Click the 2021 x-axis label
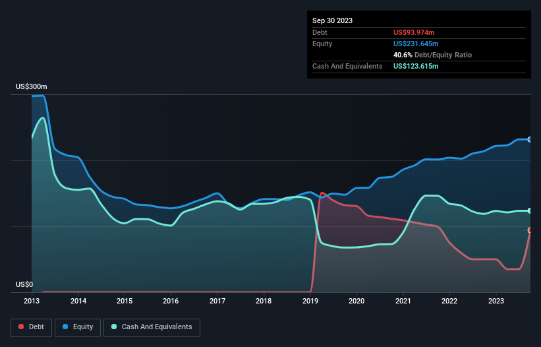541x347 pixels. (x=403, y=301)
